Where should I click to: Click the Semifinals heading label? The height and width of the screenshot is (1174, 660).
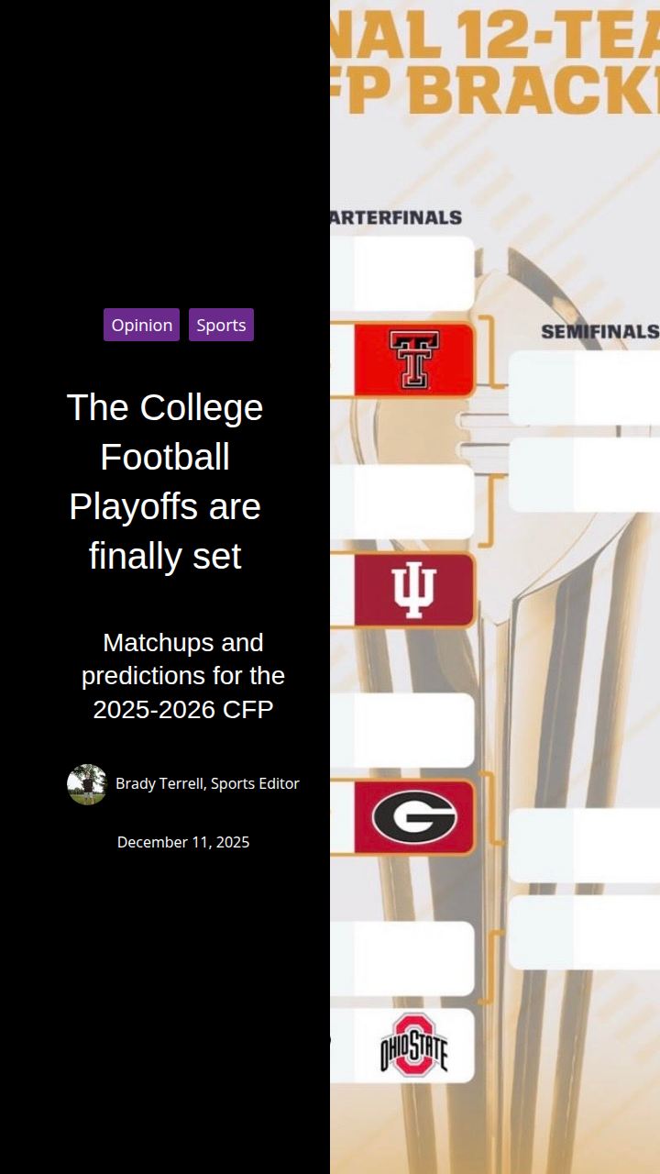[x=599, y=331]
